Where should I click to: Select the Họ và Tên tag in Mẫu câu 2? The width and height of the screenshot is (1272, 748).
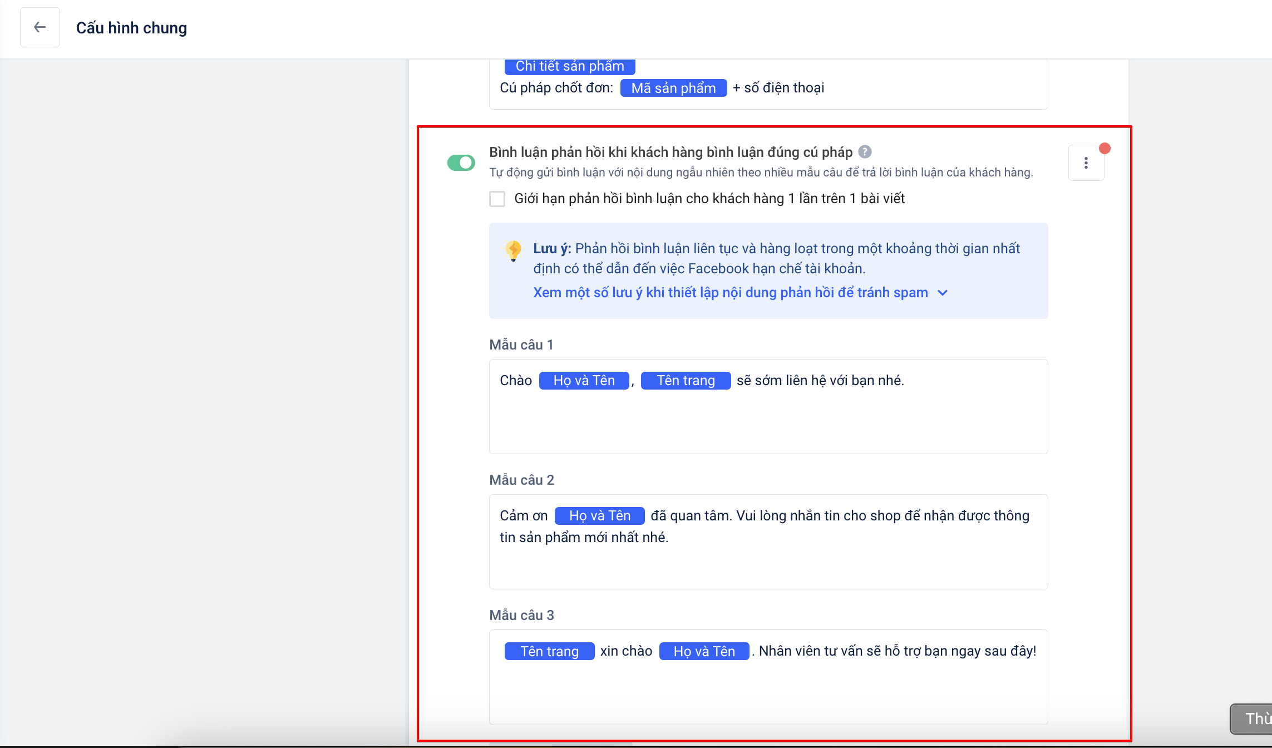tap(599, 516)
